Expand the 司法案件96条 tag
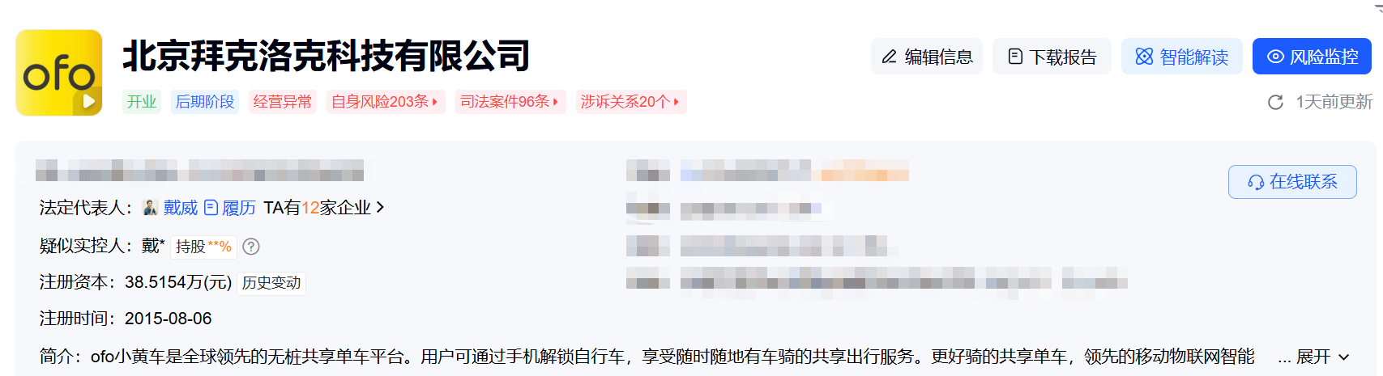Screen dimensions: 1383x376 (x=510, y=102)
